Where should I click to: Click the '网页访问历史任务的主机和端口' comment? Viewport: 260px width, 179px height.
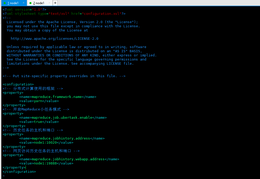41,151
